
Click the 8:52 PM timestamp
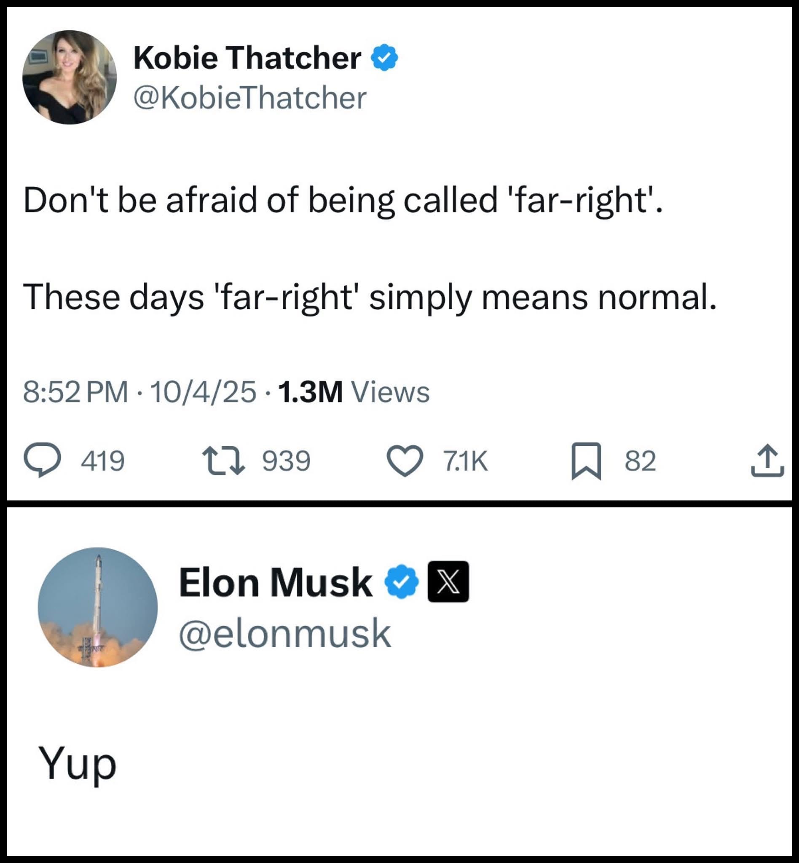tap(75, 392)
